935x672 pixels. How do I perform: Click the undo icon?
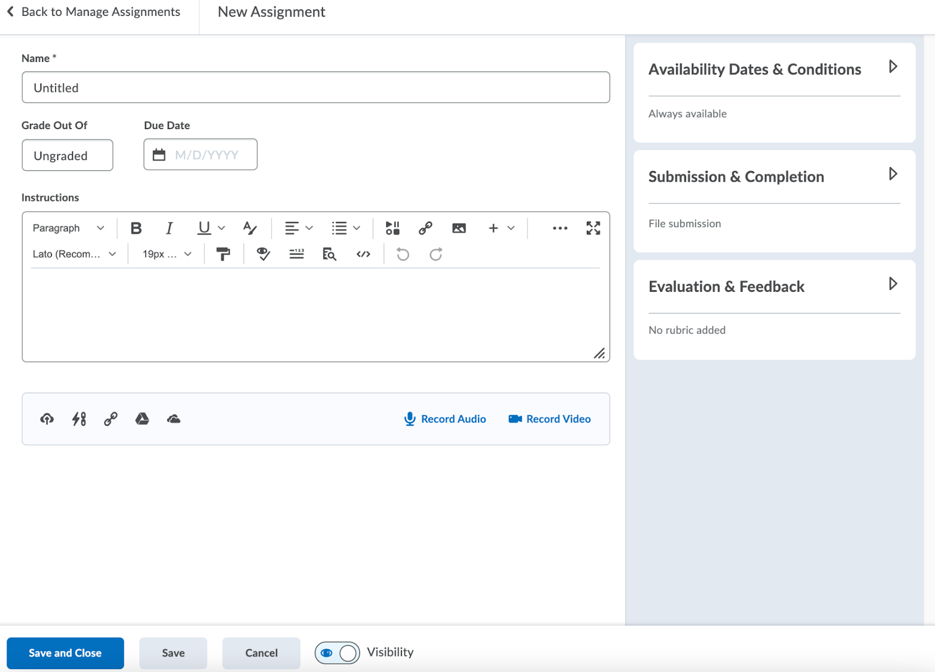click(x=401, y=254)
